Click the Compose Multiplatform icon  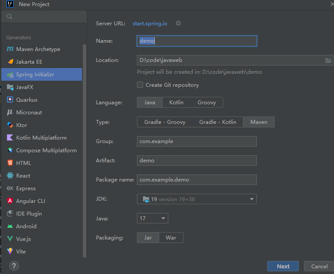(x=10, y=151)
